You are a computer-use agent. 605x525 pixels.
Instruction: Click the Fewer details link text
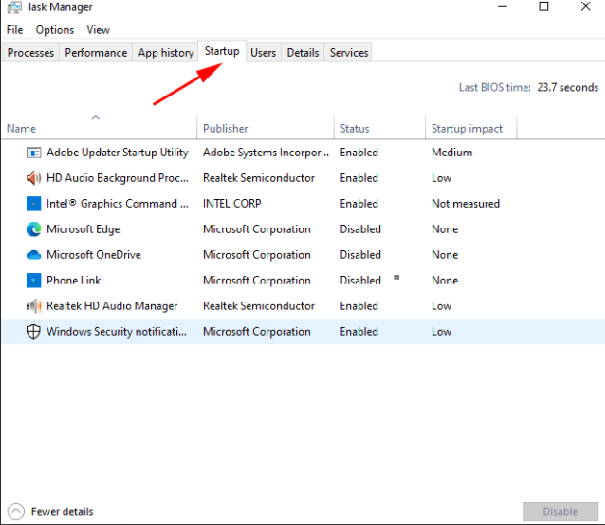(63, 512)
